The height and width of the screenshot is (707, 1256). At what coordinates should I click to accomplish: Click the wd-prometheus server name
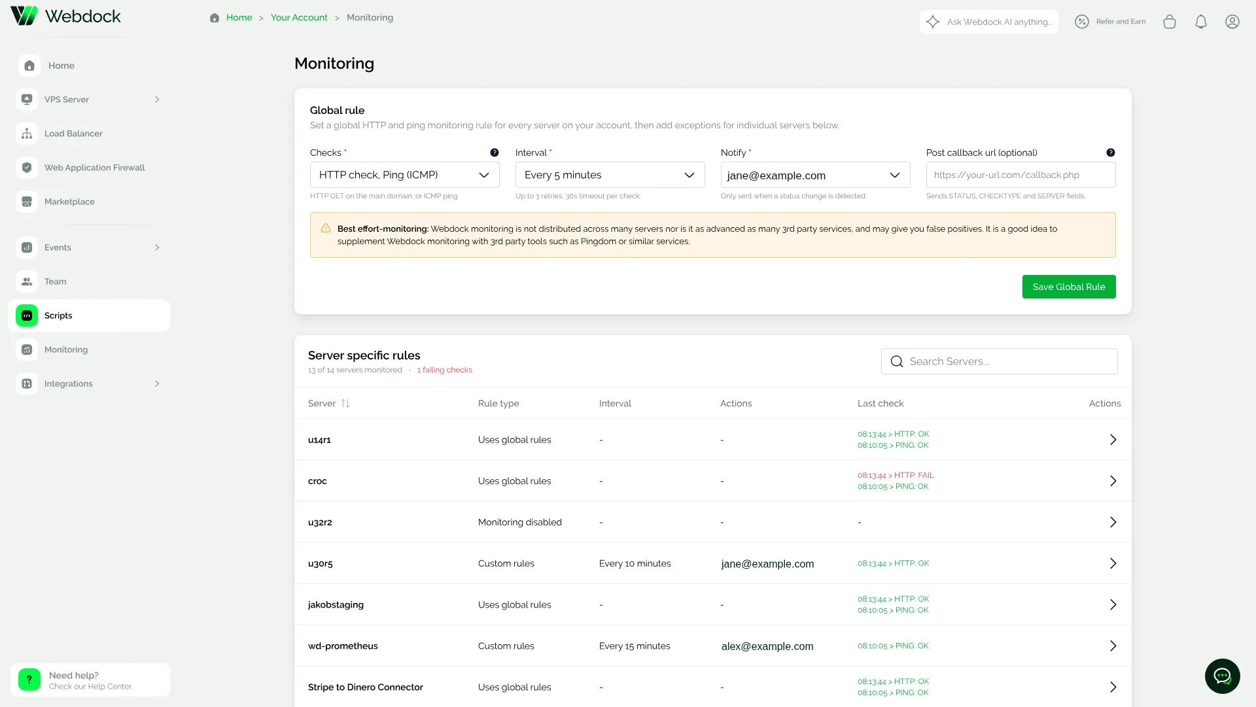tap(343, 646)
